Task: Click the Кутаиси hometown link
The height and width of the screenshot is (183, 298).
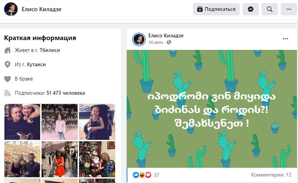Action: click(x=36, y=65)
